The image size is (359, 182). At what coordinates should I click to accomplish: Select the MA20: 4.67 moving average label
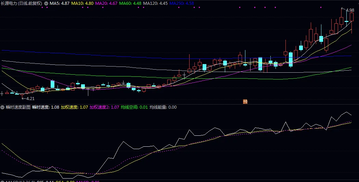tap(106, 3)
